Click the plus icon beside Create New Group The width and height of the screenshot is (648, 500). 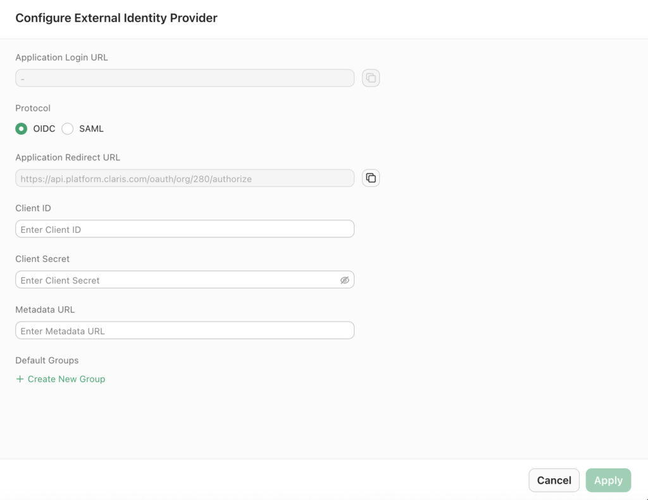pyautogui.click(x=20, y=379)
